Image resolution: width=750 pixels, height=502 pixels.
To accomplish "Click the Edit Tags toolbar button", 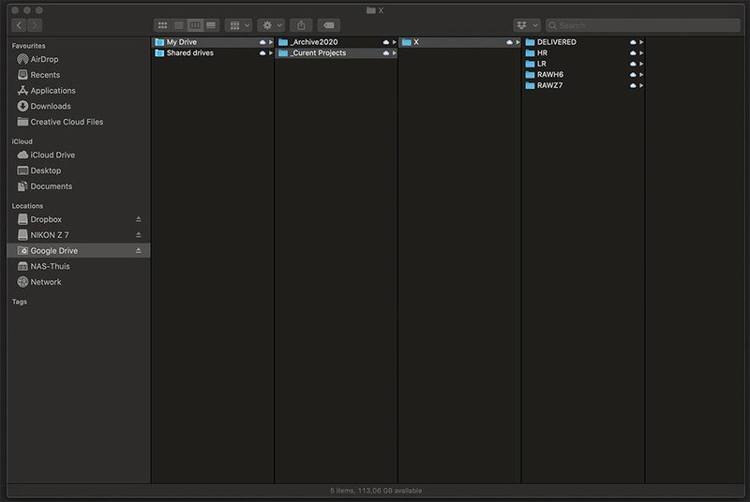I will [329, 25].
